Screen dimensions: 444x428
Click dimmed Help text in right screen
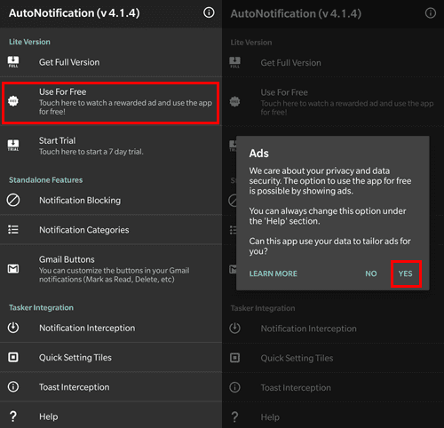point(270,417)
